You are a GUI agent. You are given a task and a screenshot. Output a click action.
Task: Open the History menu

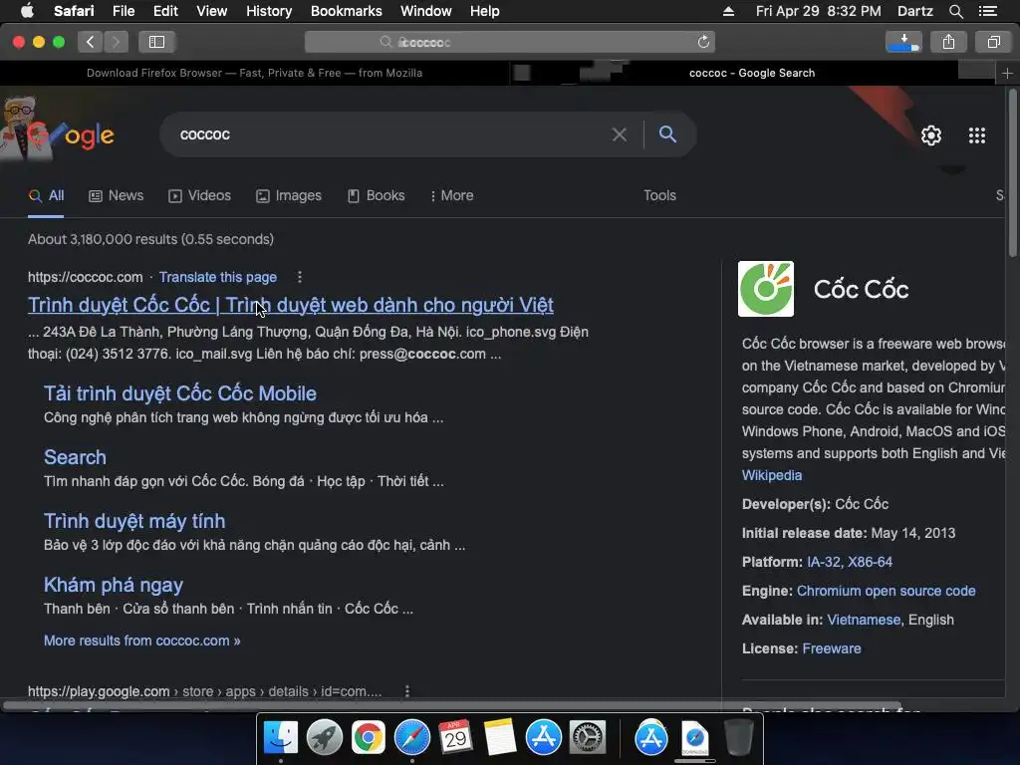(x=269, y=11)
